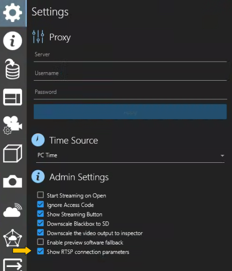
Task: Open the layout panels icon
Action: coord(13,97)
